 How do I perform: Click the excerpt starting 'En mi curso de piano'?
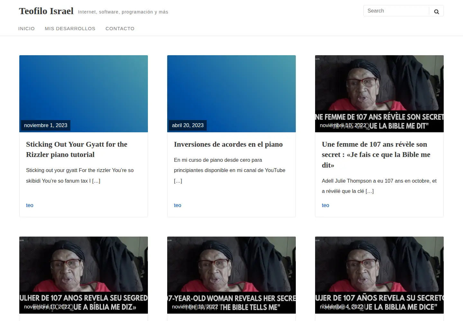tap(230, 170)
